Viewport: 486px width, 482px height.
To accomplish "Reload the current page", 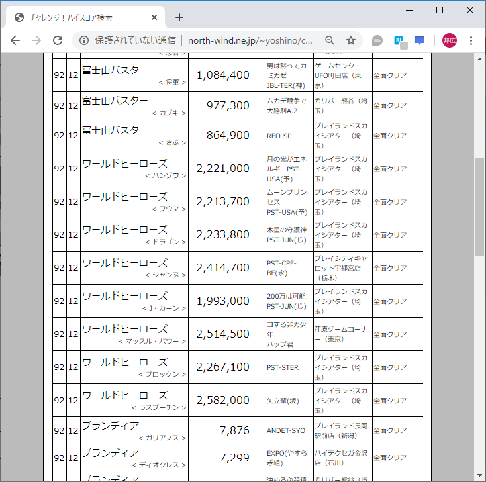I will (x=58, y=40).
